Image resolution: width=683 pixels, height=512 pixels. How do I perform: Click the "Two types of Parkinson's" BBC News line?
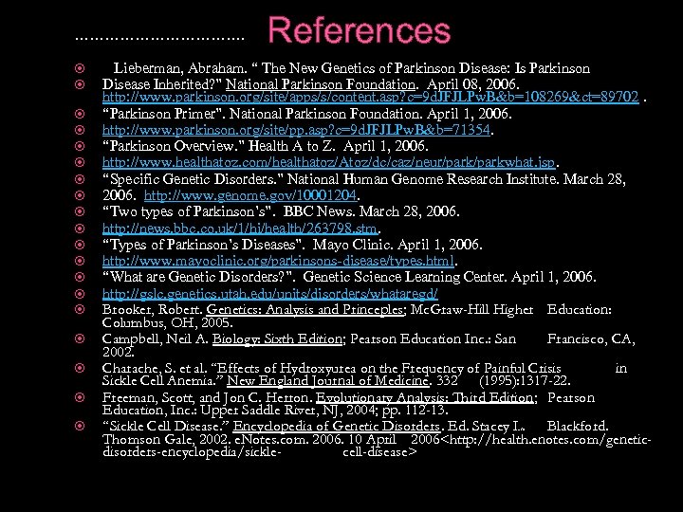[x=281, y=211]
